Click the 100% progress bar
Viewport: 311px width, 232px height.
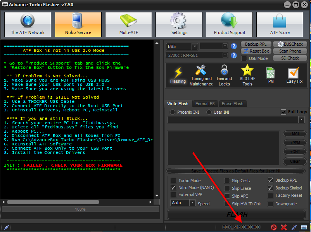(81, 209)
